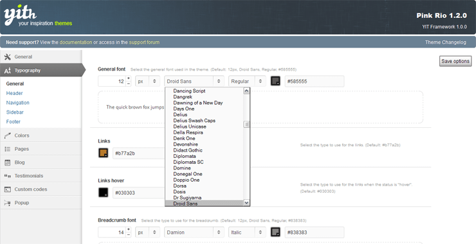Viewport: 476px width, 244px height.
Task: Decrease the General font size stepper
Action: pos(129,84)
